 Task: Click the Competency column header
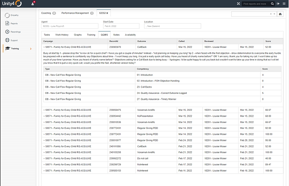(198, 69)
